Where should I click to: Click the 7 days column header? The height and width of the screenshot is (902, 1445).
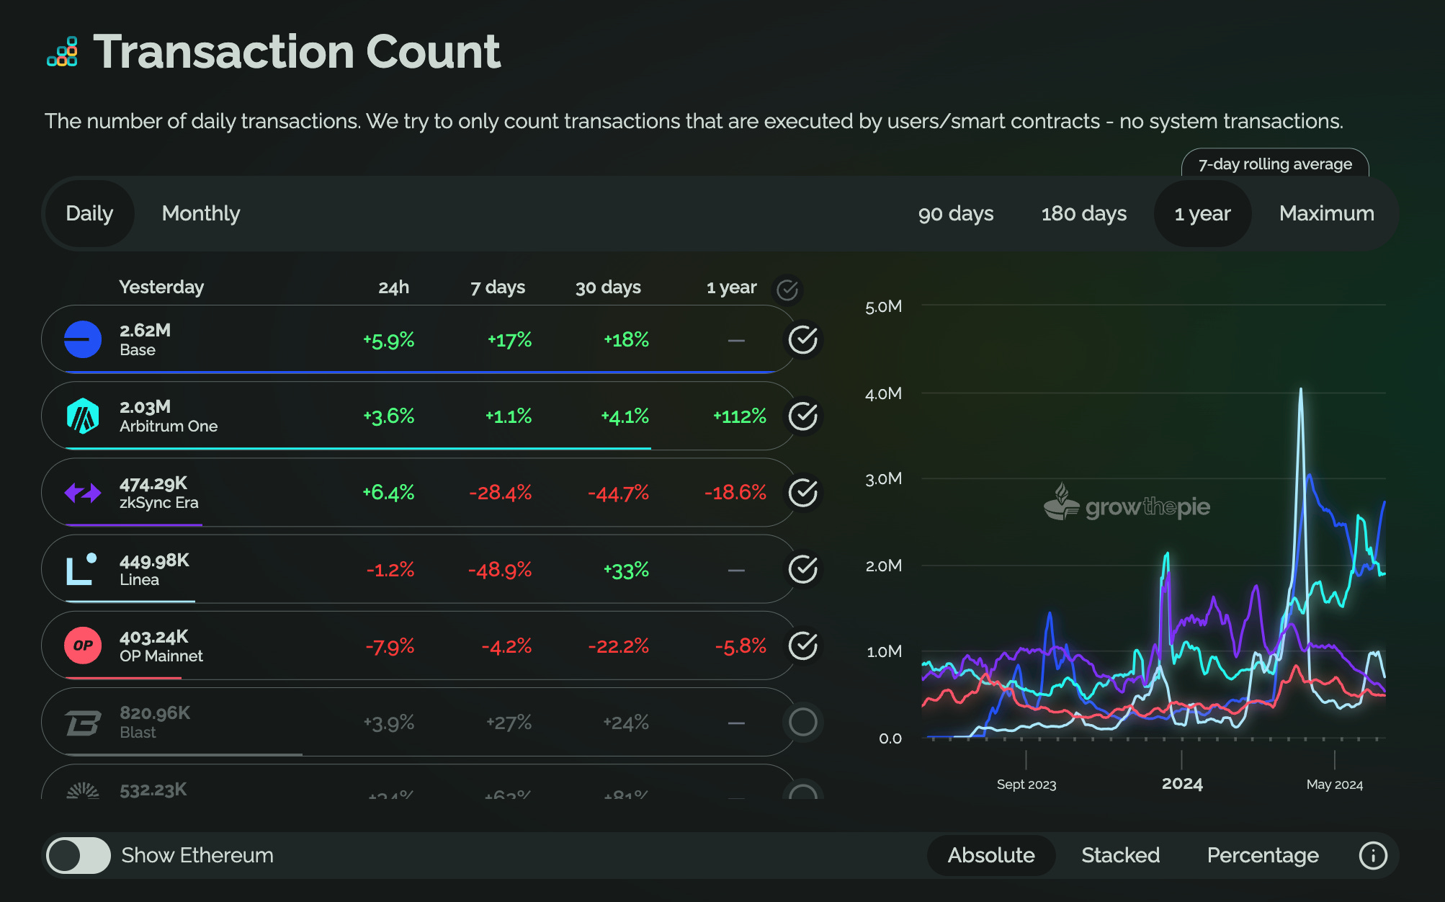coord(498,287)
